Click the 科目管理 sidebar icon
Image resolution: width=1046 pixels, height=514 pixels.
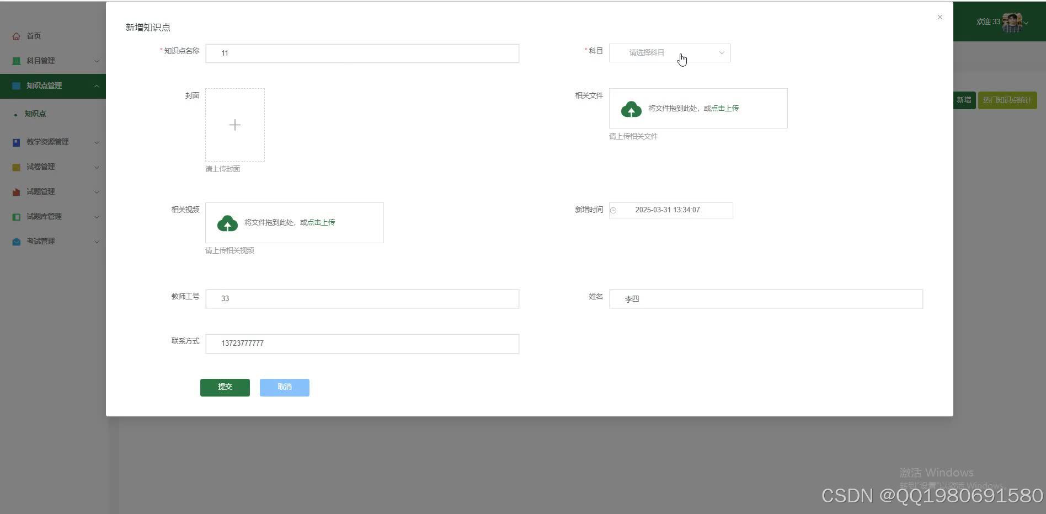click(x=16, y=61)
